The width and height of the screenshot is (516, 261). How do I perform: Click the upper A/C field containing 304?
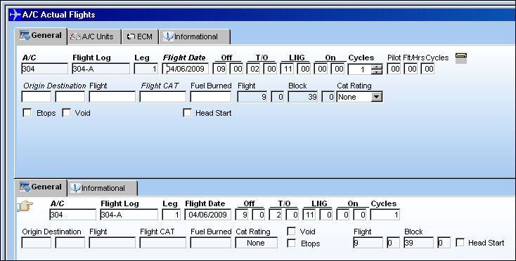pyautogui.click(x=44, y=69)
